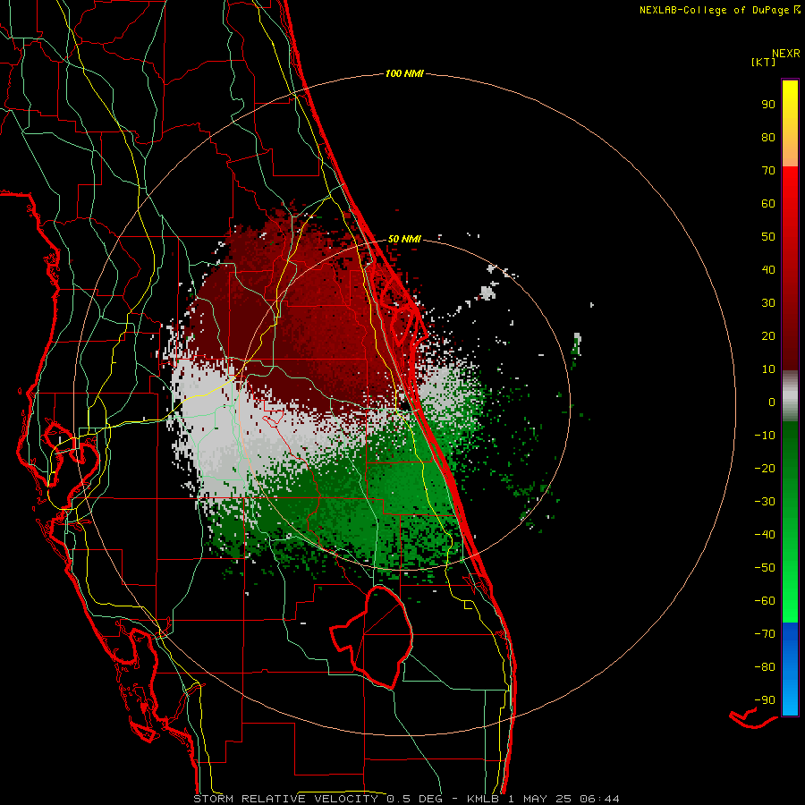Click the "-20" value on the velocity scale
This screenshot has width=805, height=805.
point(765,469)
